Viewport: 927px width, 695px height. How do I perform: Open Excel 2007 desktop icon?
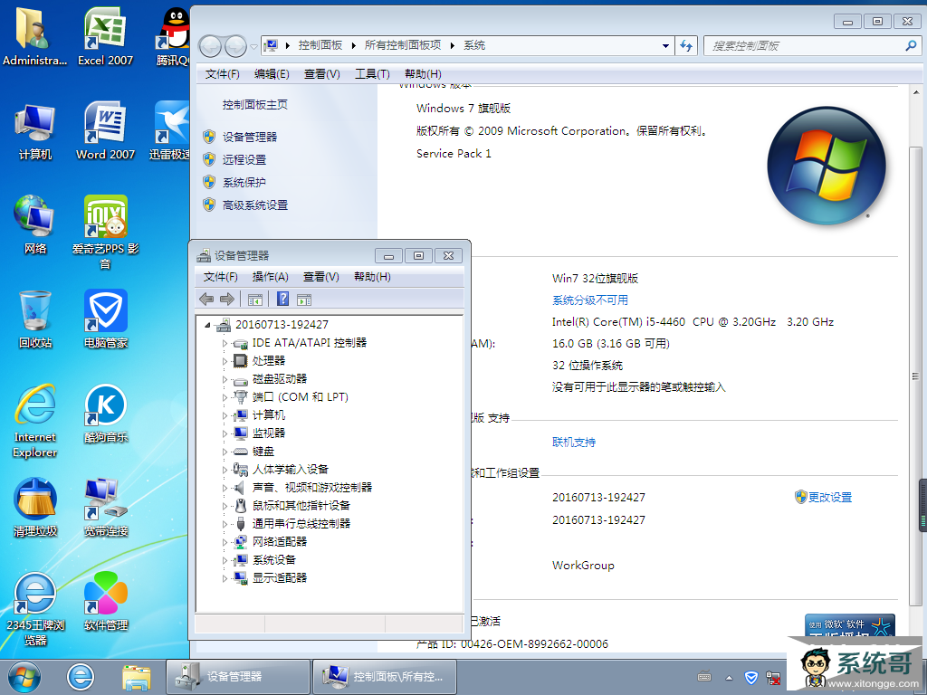(x=105, y=36)
